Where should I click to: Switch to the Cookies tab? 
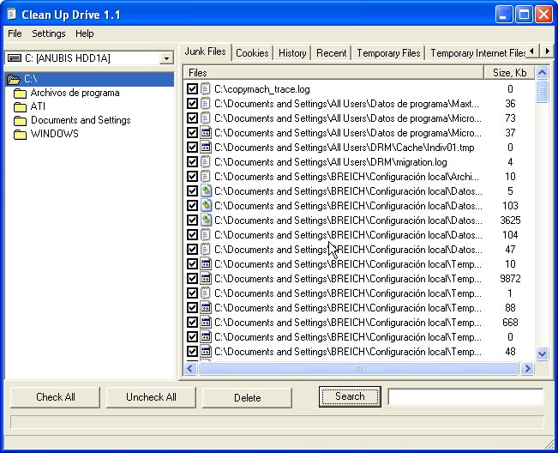click(x=252, y=53)
